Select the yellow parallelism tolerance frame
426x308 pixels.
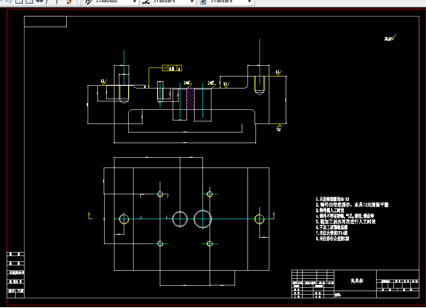172,68
